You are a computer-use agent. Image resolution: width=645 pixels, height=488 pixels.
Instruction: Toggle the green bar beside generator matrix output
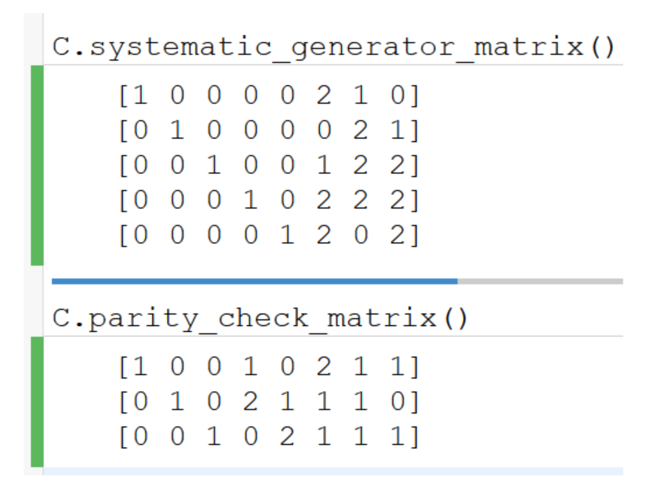pyautogui.click(x=37, y=165)
